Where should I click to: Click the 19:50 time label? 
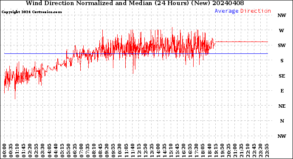[223, 151]
